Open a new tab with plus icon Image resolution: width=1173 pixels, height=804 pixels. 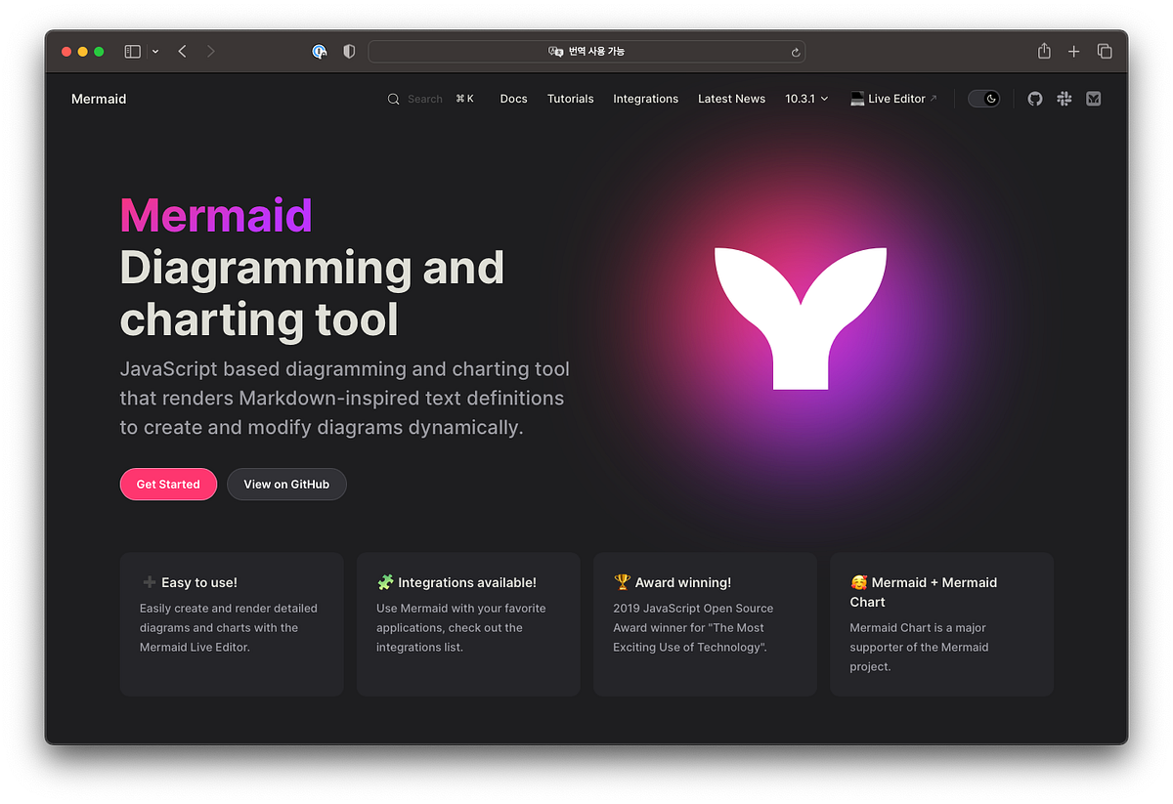1074,52
